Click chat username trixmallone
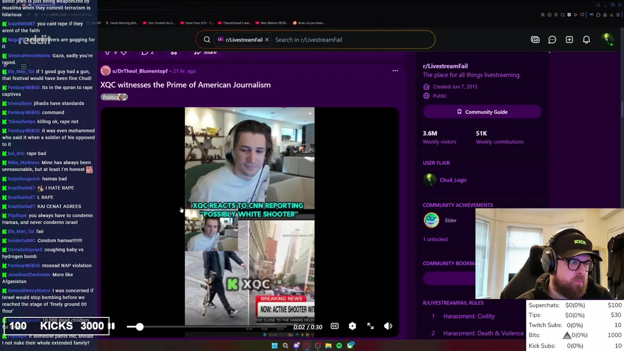Screen dimensions: 624x351 pyautogui.click(x=19, y=103)
